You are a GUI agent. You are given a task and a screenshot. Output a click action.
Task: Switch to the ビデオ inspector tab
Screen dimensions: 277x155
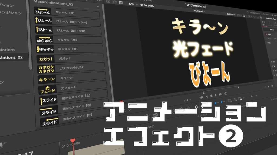coord(264,23)
